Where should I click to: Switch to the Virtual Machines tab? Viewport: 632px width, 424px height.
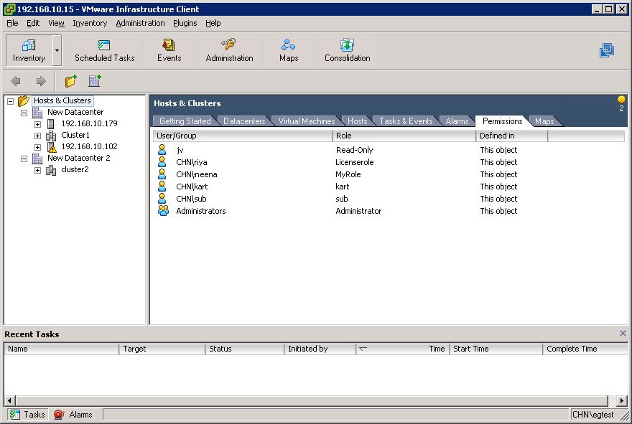coord(307,121)
